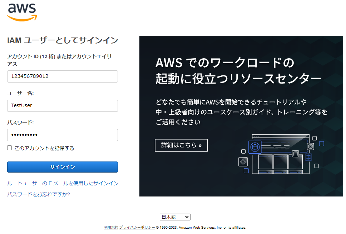Click the globe icon in the banner
Screen dimensions: 346x234
[308, 157]
